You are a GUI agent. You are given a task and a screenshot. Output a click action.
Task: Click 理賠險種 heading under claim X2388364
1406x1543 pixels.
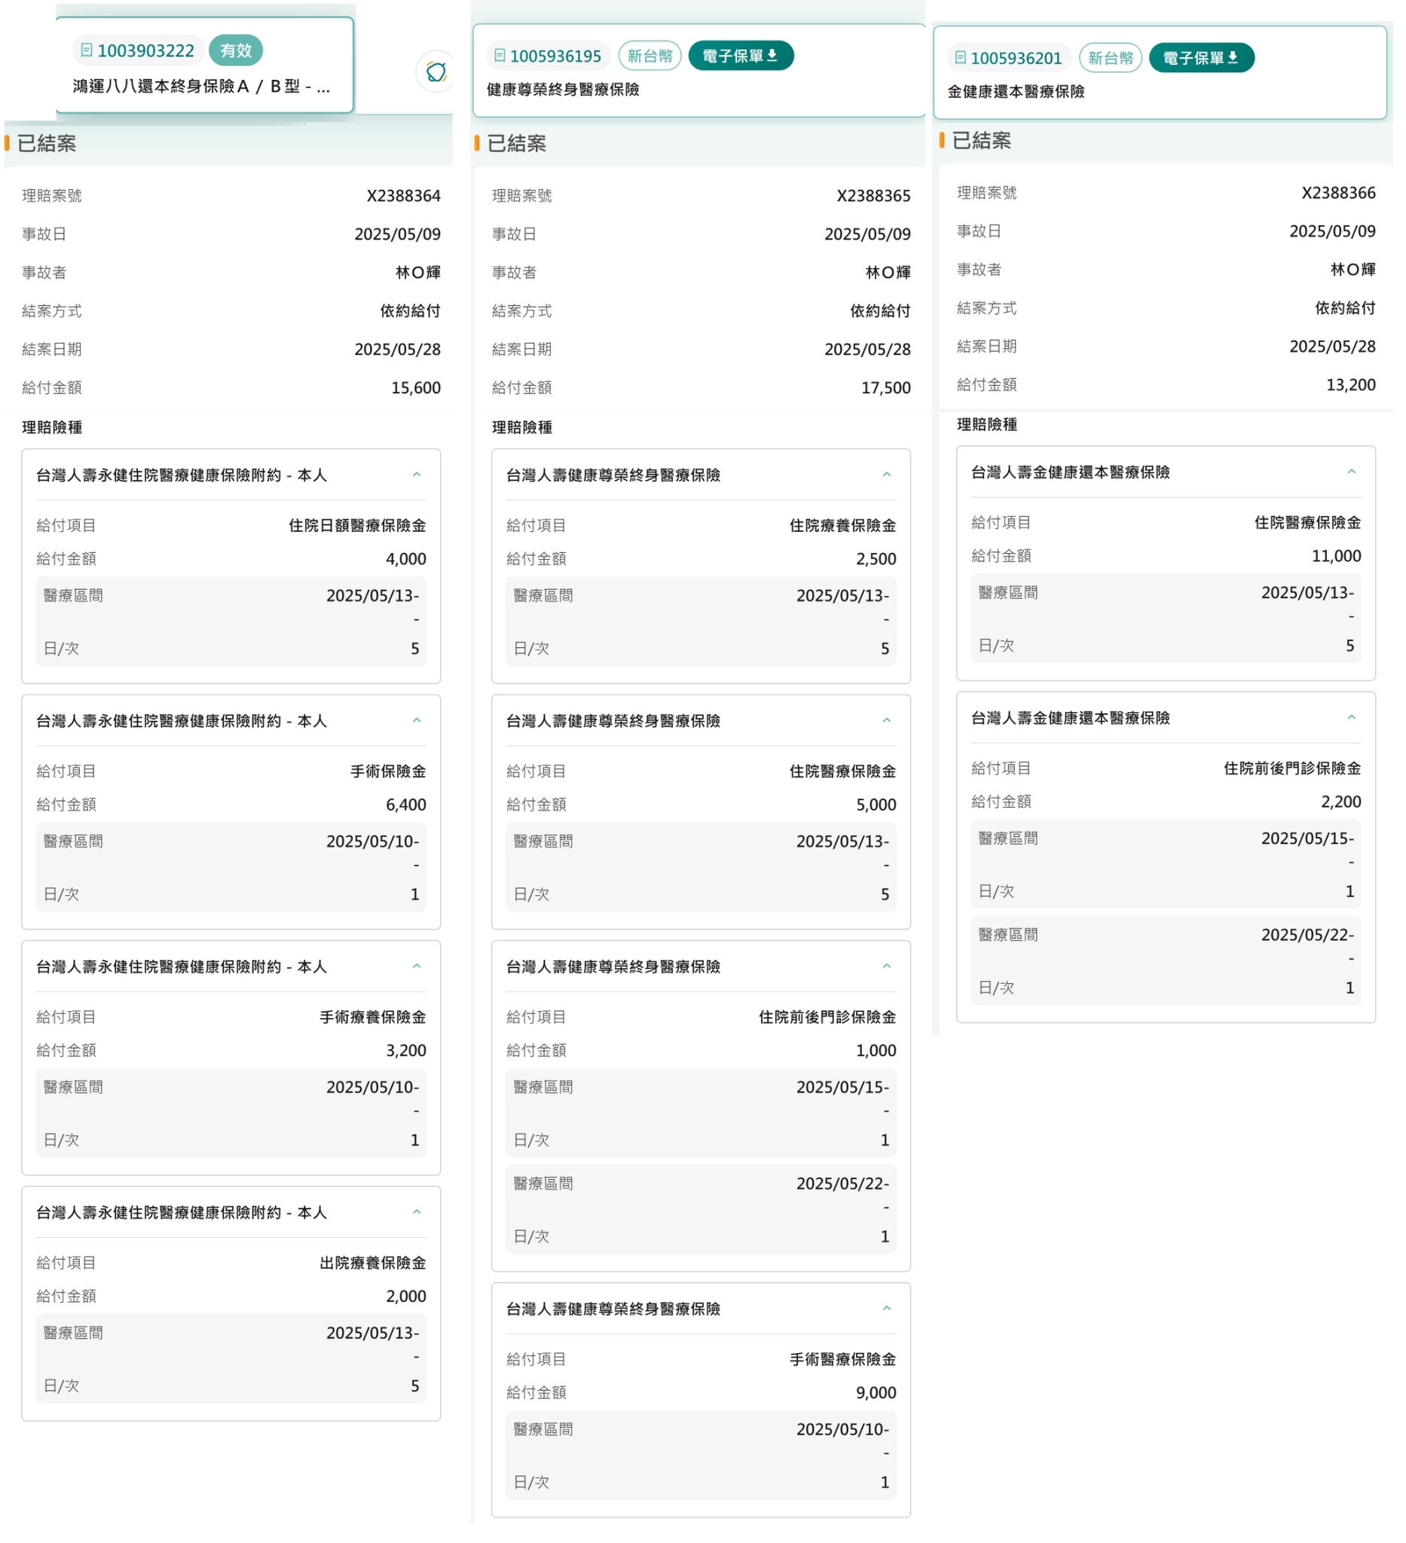coord(52,427)
